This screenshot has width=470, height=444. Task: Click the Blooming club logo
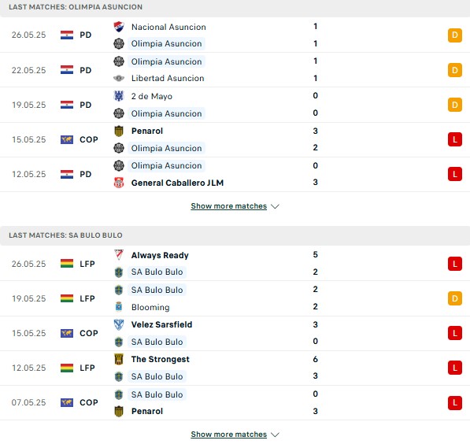pyautogui.click(x=119, y=307)
